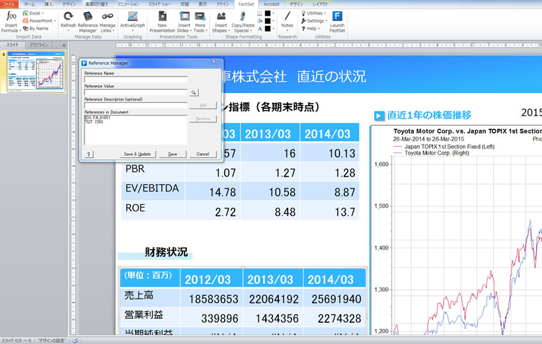
Task: Click the dialog's question mark help button
Action: tap(89, 154)
